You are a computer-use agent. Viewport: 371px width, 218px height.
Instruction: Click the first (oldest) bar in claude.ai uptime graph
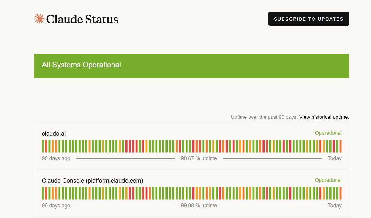[43, 146]
